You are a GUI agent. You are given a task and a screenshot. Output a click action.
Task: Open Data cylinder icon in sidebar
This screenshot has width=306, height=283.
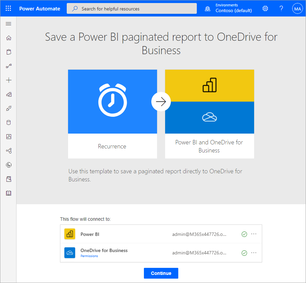click(8, 122)
